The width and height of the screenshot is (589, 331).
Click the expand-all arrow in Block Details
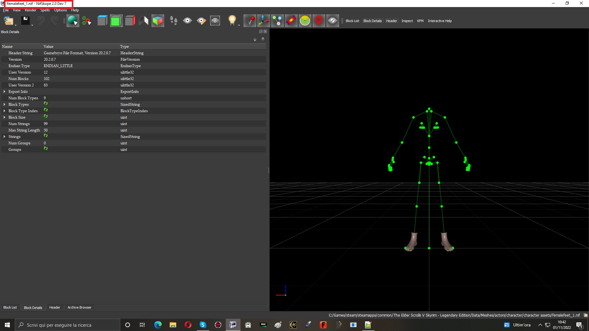coord(255,40)
